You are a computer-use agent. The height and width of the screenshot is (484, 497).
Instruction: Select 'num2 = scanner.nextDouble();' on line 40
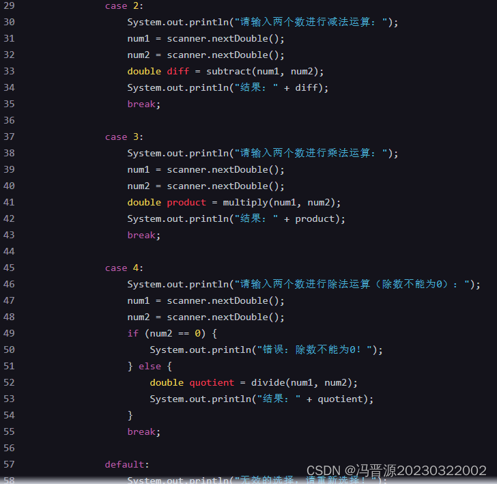[205, 186]
